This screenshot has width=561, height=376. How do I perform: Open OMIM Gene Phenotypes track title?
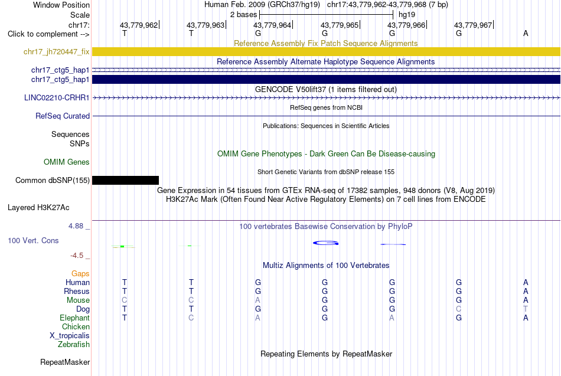[327, 154]
